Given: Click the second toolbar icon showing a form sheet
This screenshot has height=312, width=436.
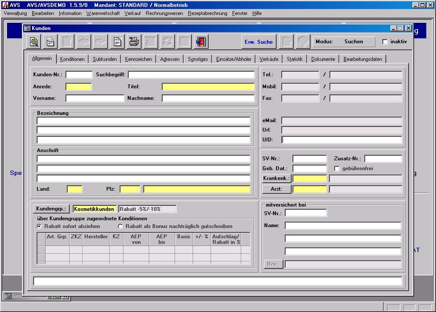Looking at the screenshot, I should (51, 42).
